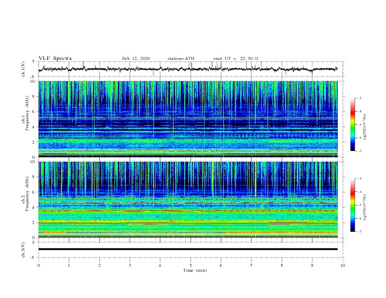Click time axis tick label '0'

tap(39, 265)
